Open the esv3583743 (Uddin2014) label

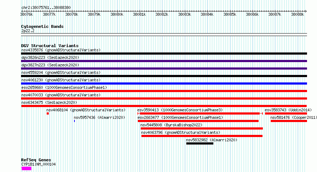pos(288,110)
